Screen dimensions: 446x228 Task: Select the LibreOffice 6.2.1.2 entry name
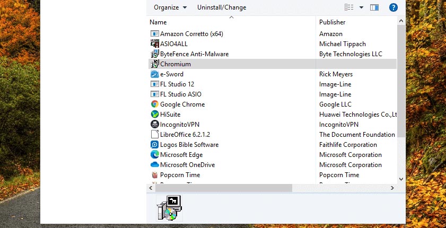pyautogui.click(x=185, y=135)
